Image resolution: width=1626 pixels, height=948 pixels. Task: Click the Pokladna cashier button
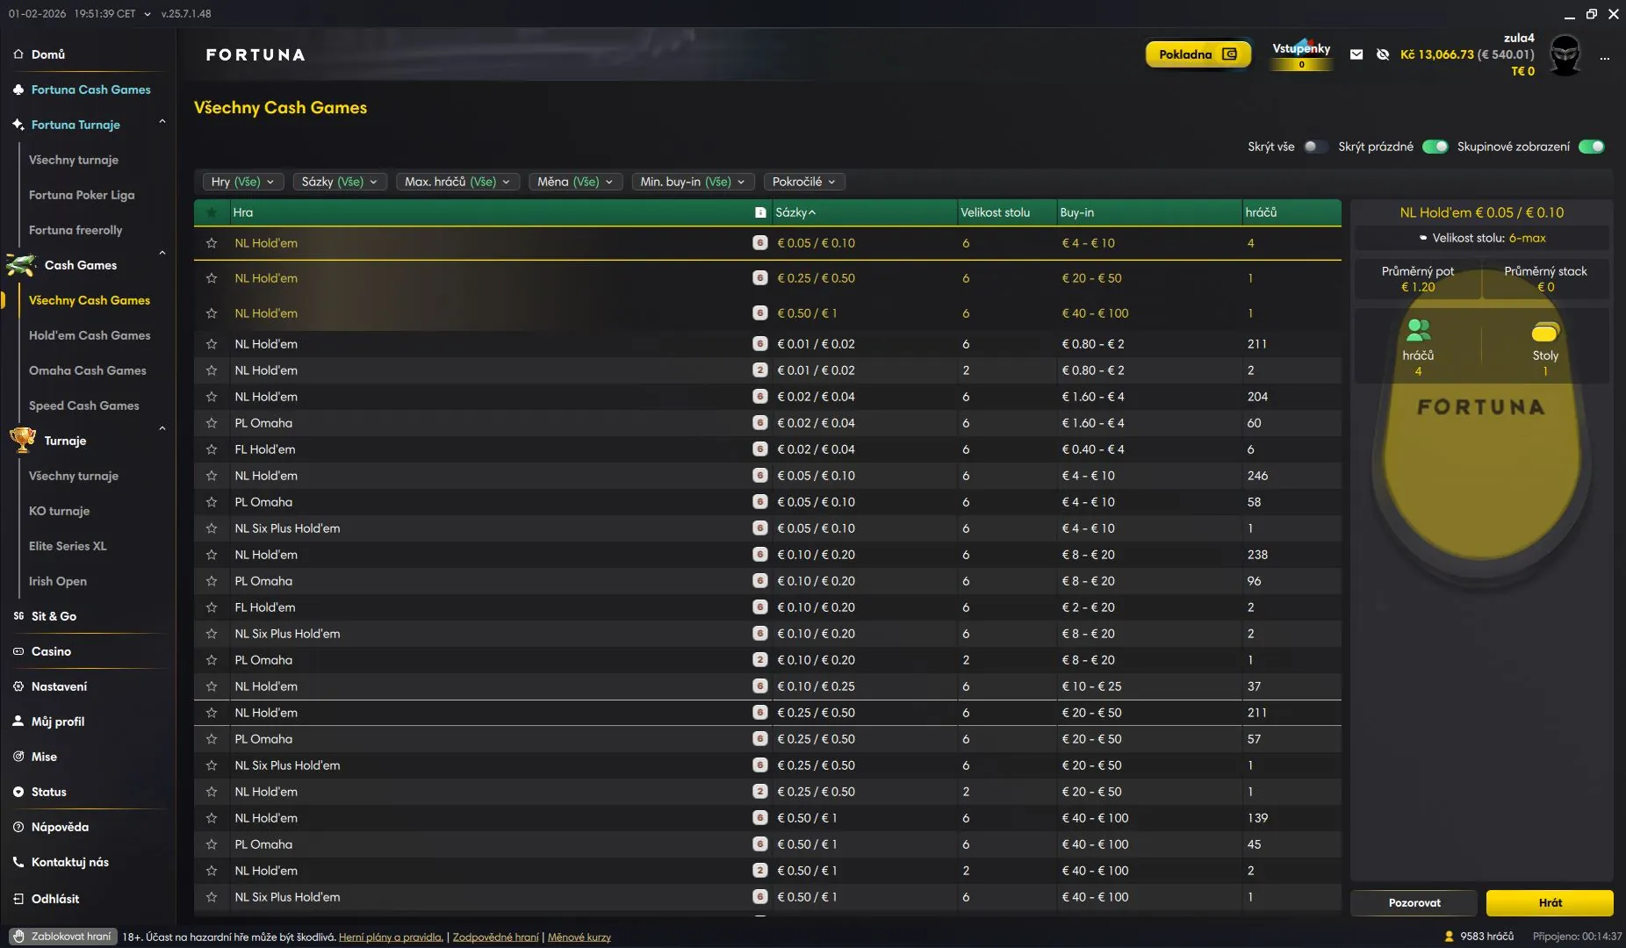(1198, 54)
